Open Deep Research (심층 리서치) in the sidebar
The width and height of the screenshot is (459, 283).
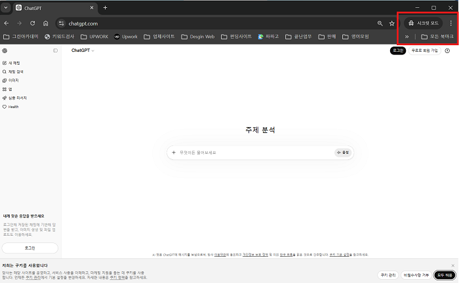14,98
